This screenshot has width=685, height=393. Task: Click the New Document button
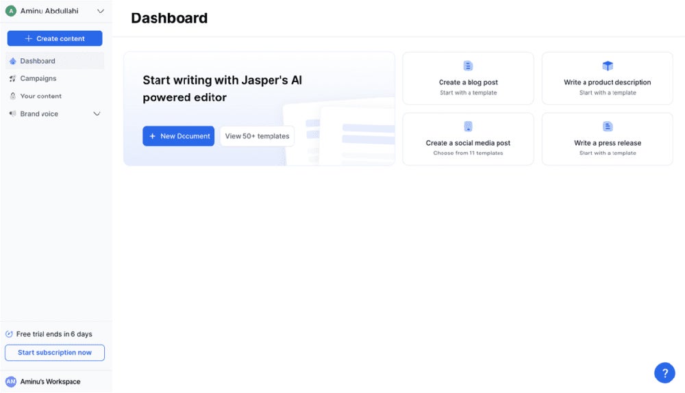coord(178,136)
